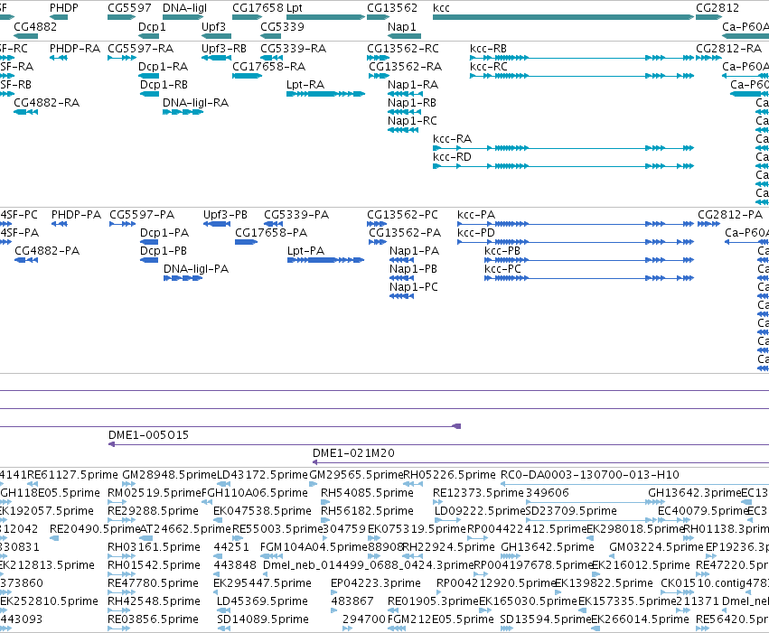The image size is (769, 633).
Task: Click the CG4882-RA transcript
Action: point(26,112)
